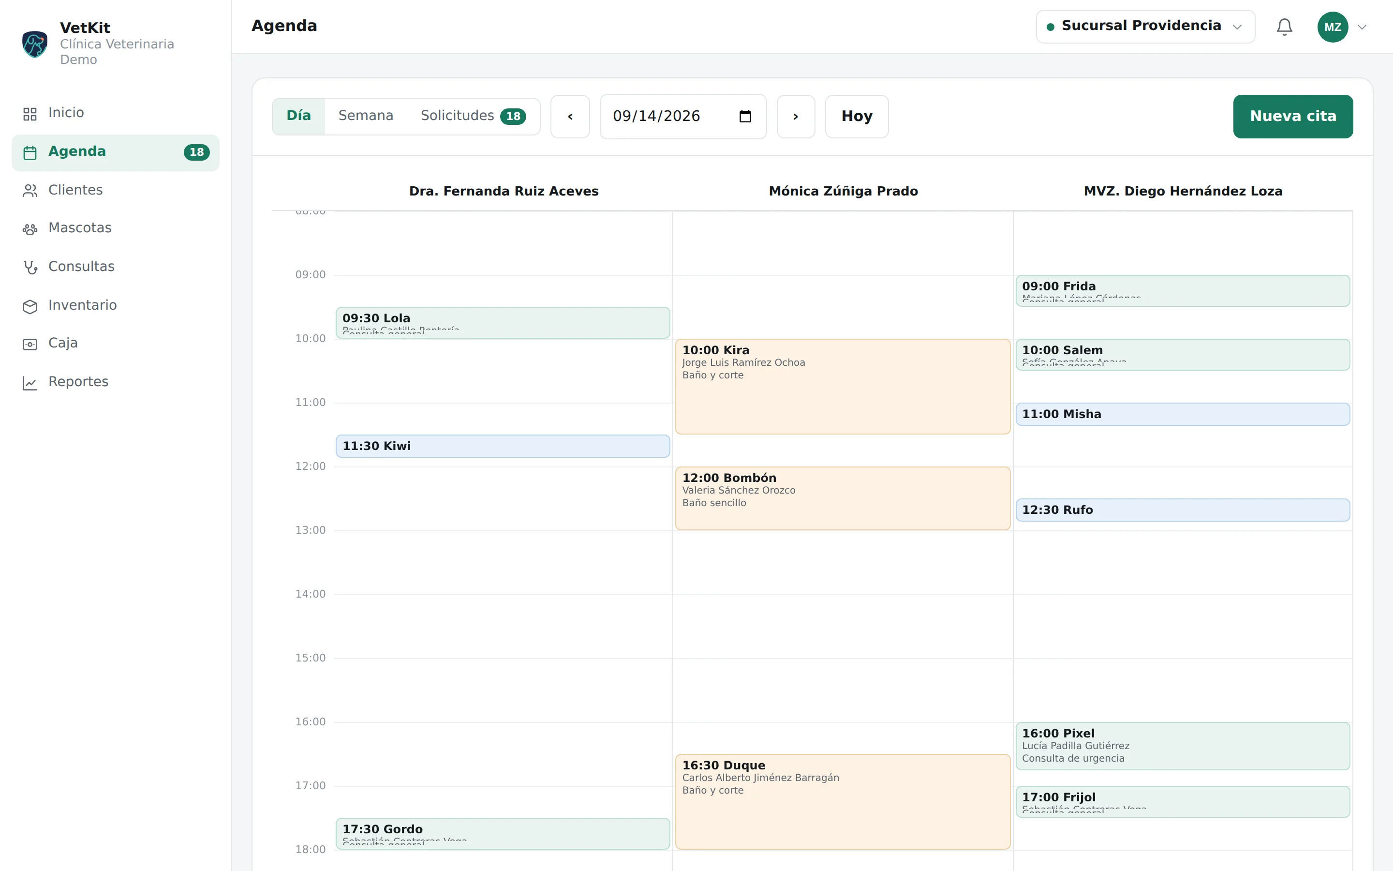Click the MZ user avatar
This screenshot has width=1393, height=871.
click(x=1333, y=27)
